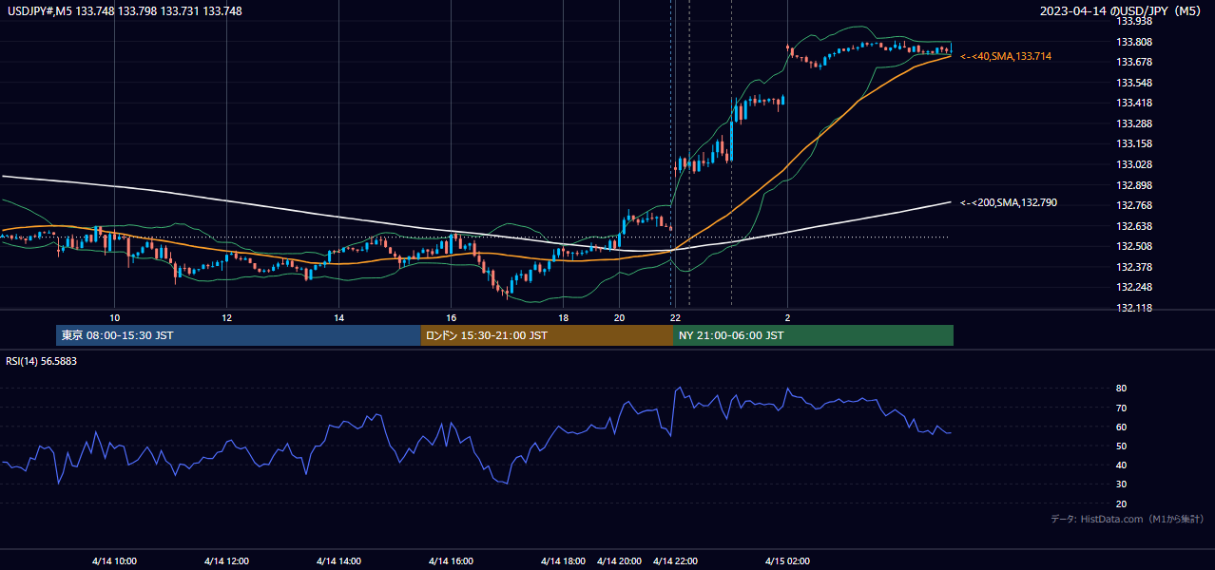
Task: Click the RSI(14) 56.5883 indicator label
Action: (41, 361)
